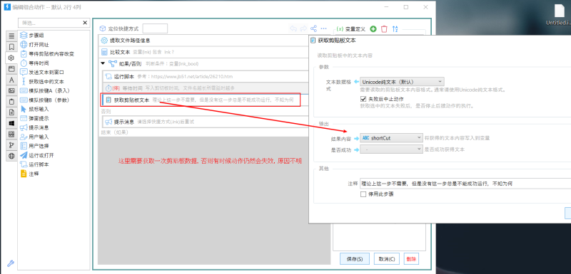Click the red 删除 button

click(412, 259)
